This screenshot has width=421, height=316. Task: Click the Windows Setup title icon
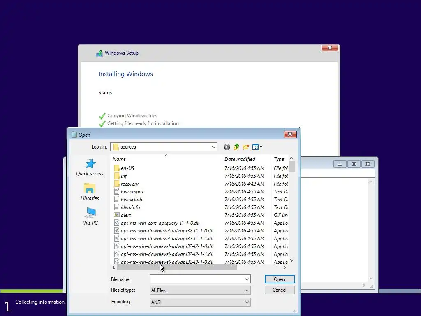point(99,53)
